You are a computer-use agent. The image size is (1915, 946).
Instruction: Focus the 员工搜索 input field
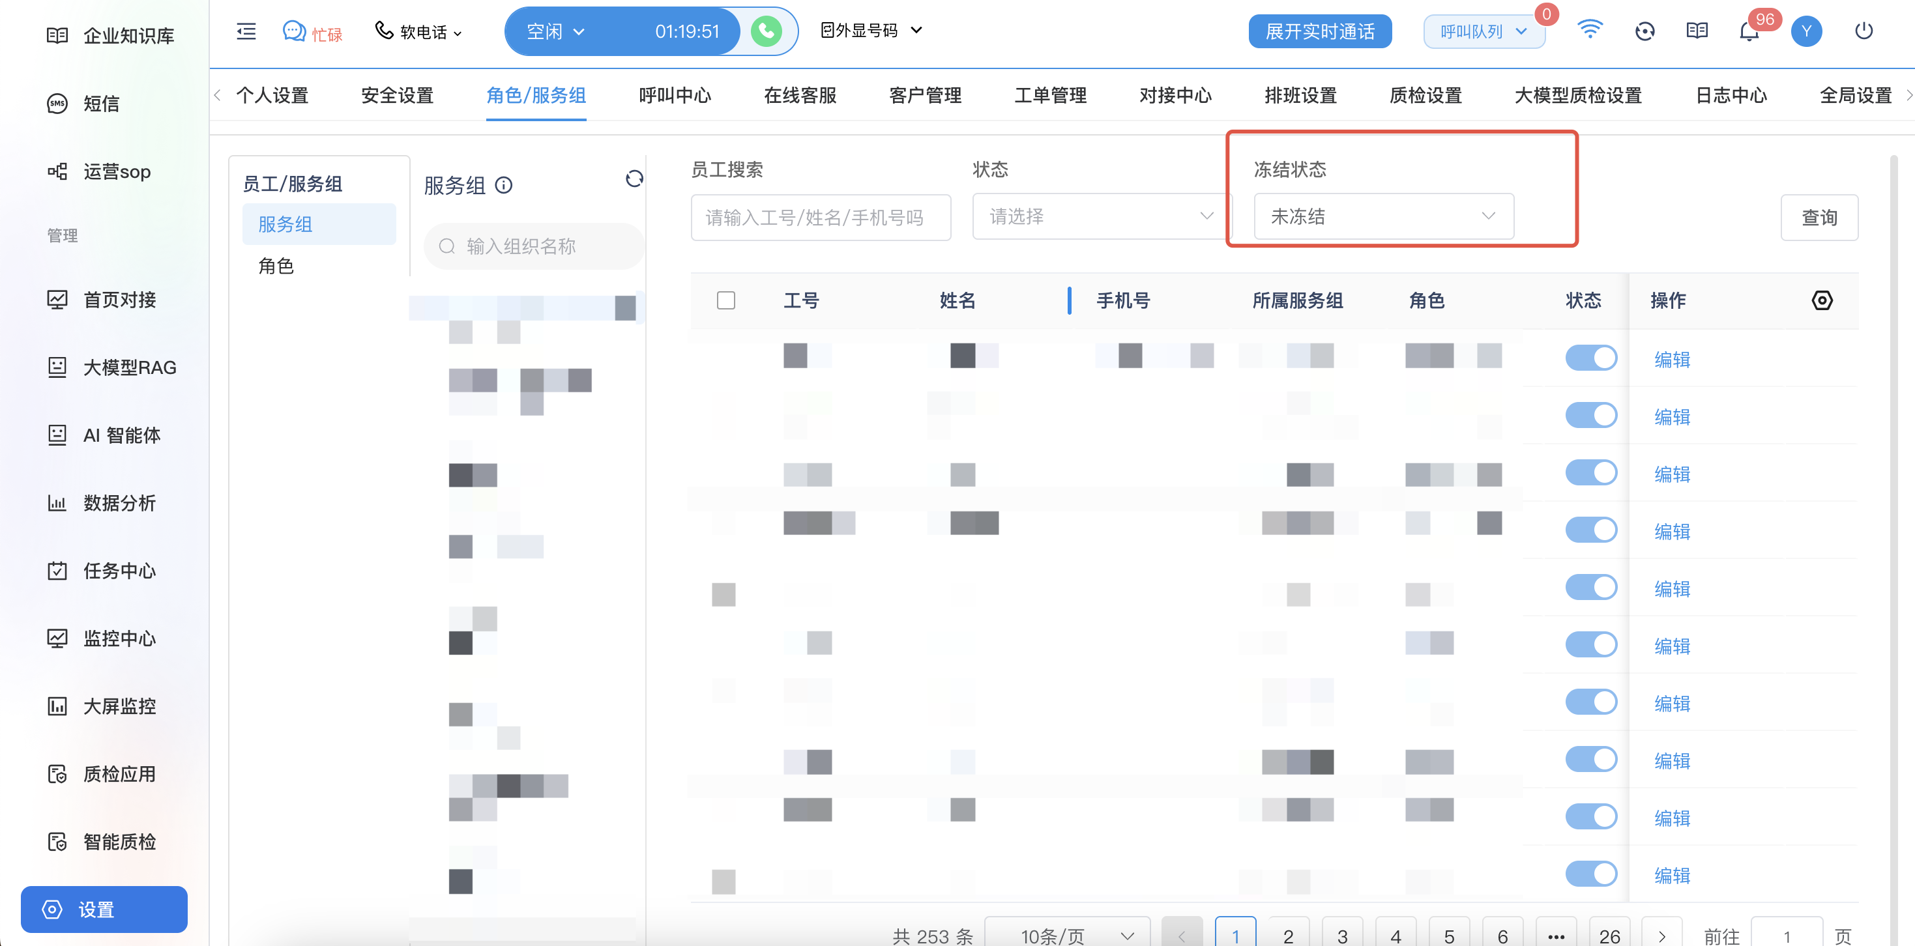coord(821,217)
